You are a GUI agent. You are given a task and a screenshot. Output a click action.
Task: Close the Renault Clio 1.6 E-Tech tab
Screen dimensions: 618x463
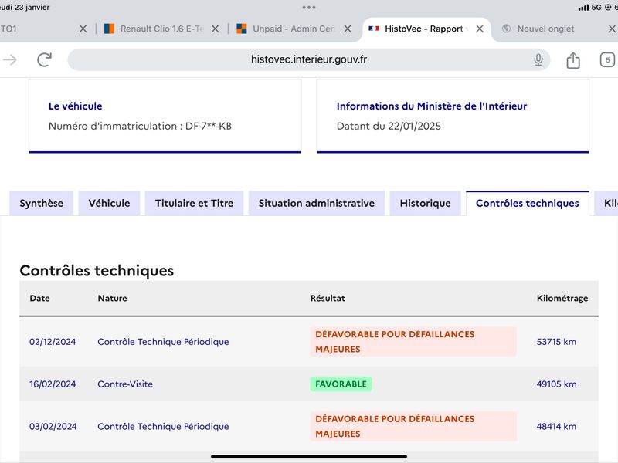(216, 29)
